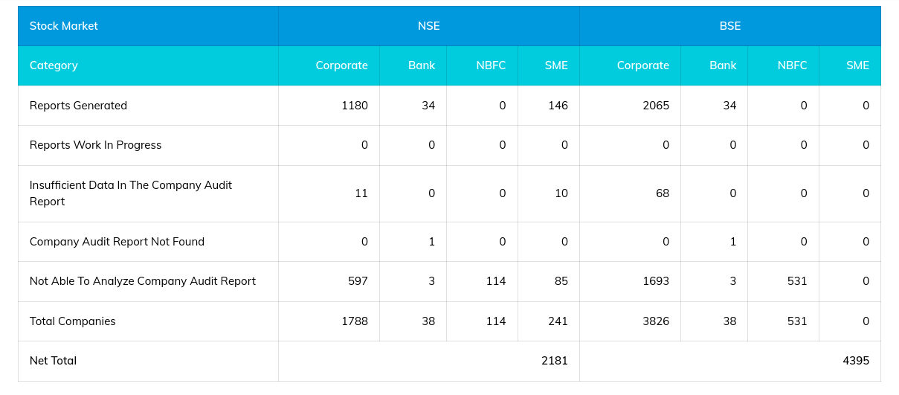Image resolution: width=899 pixels, height=395 pixels.
Task: Click Not Able To Analyze Company Audit Report label
Action: (x=143, y=281)
